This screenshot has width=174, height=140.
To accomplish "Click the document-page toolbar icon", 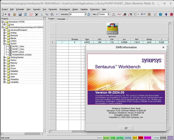I will (135, 14).
